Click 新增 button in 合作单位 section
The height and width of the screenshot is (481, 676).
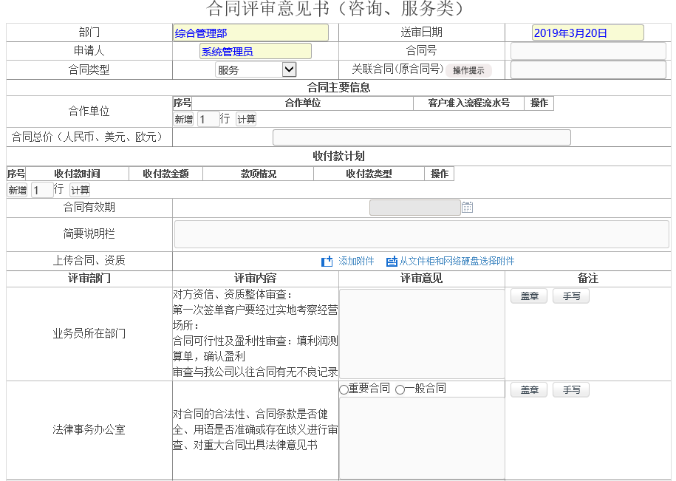coord(183,119)
